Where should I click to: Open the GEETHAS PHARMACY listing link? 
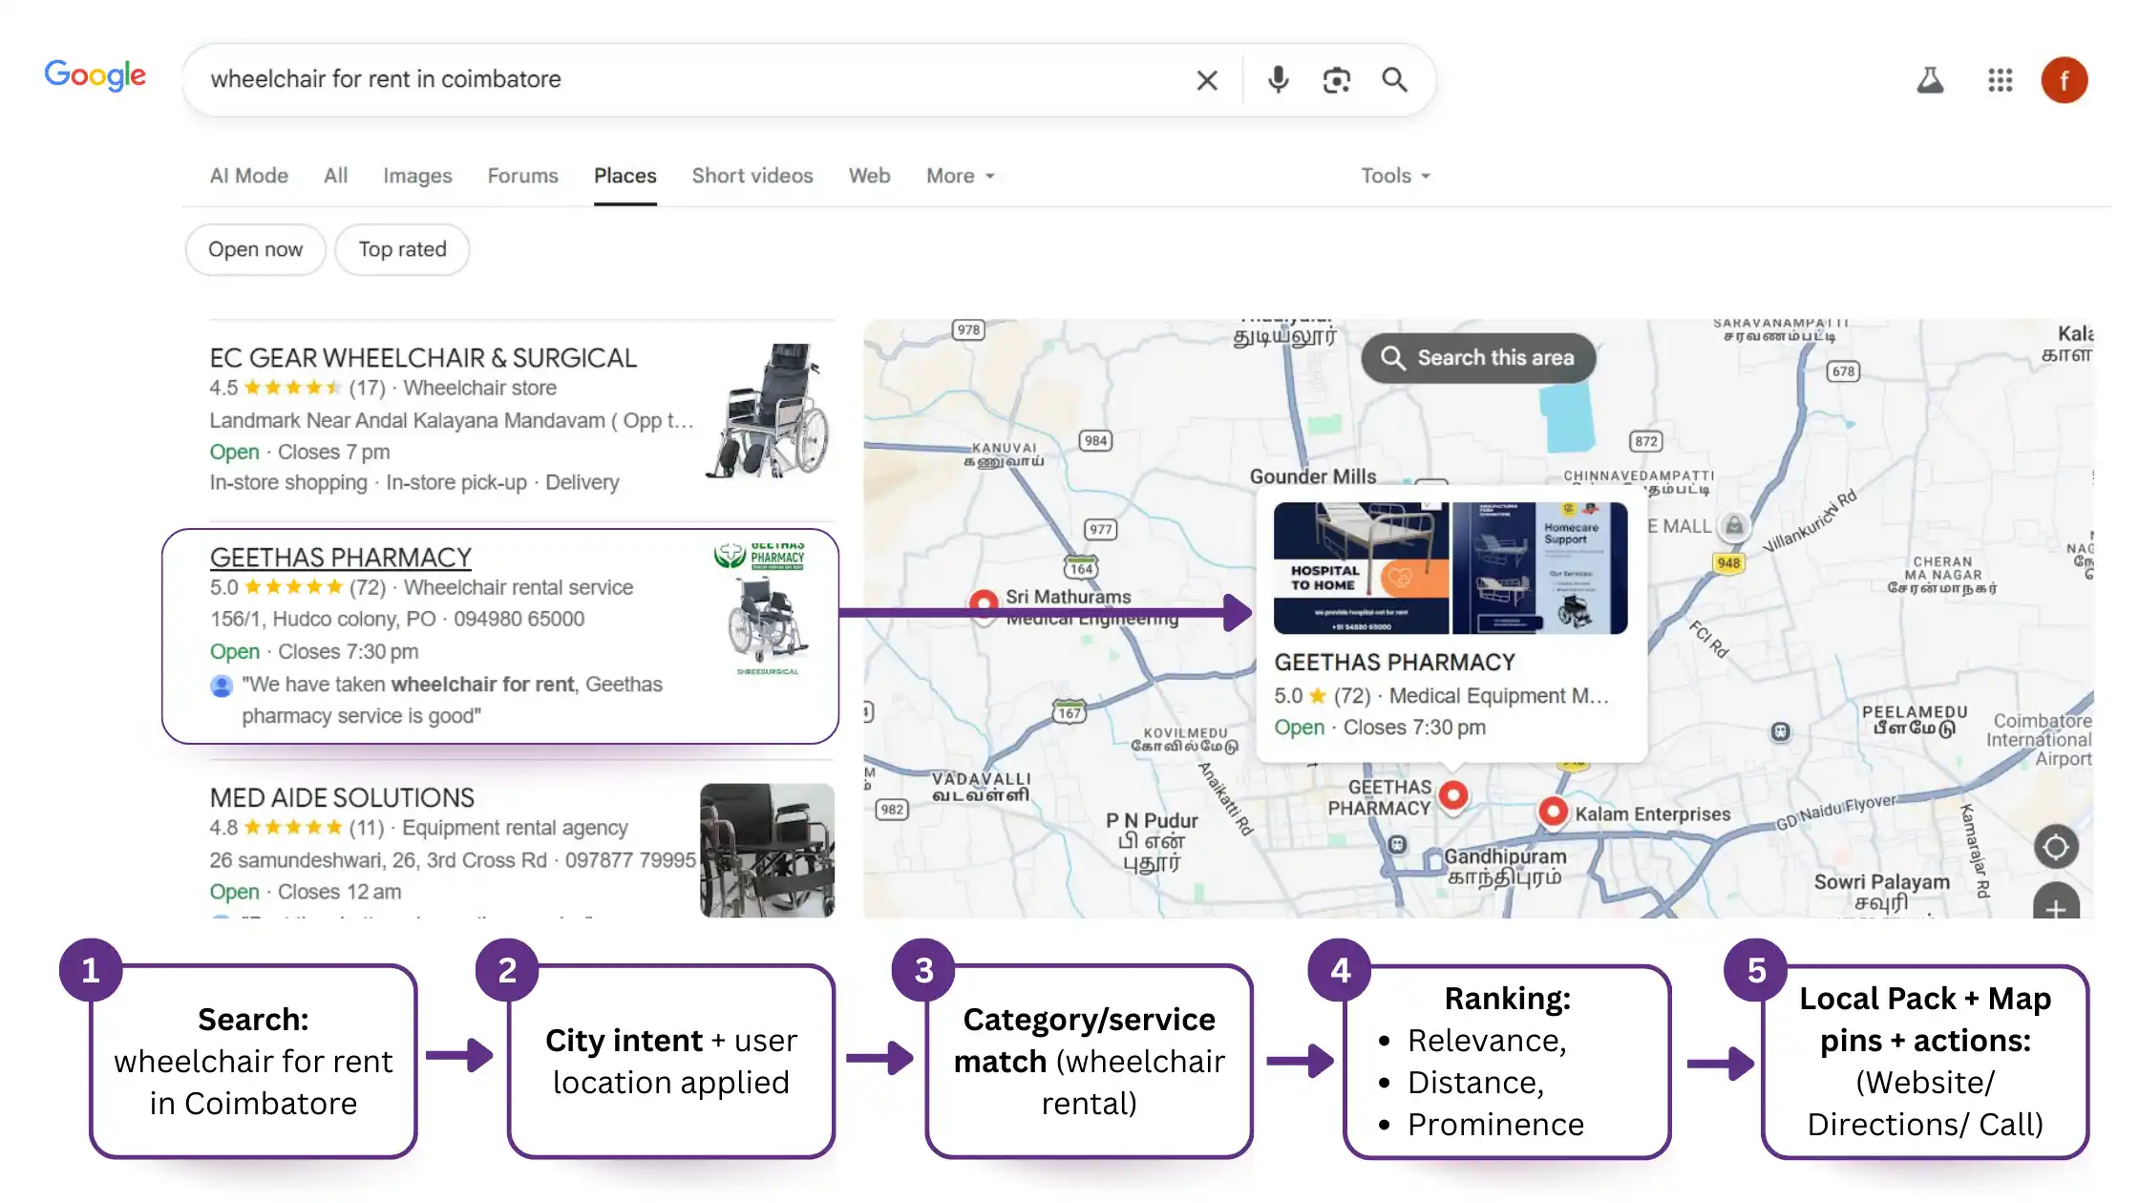pyautogui.click(x=340, y=557)
